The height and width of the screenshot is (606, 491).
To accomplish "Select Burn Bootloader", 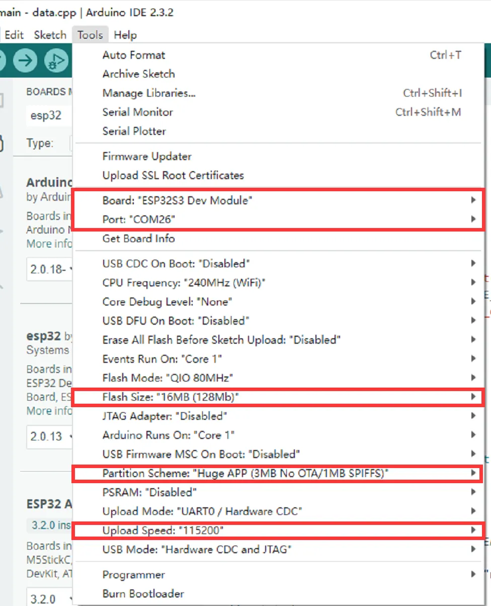I will [279, 594].
